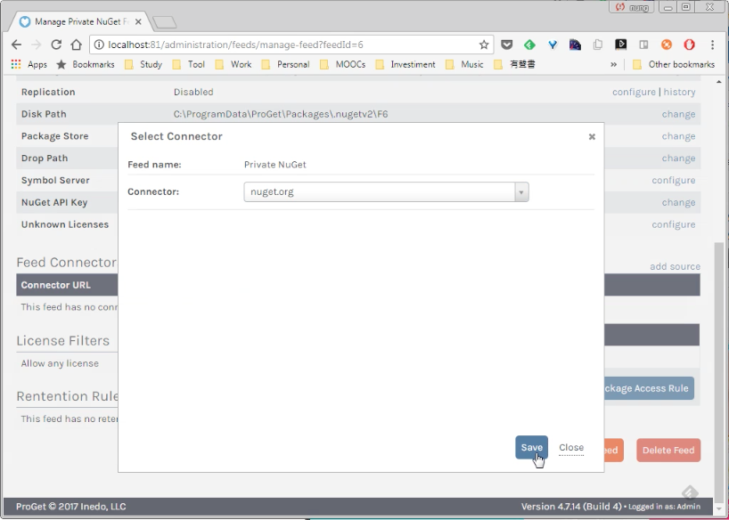
Task: Bookmark this page with star icon
Action: pyautogui.click(x=484, y=45)
